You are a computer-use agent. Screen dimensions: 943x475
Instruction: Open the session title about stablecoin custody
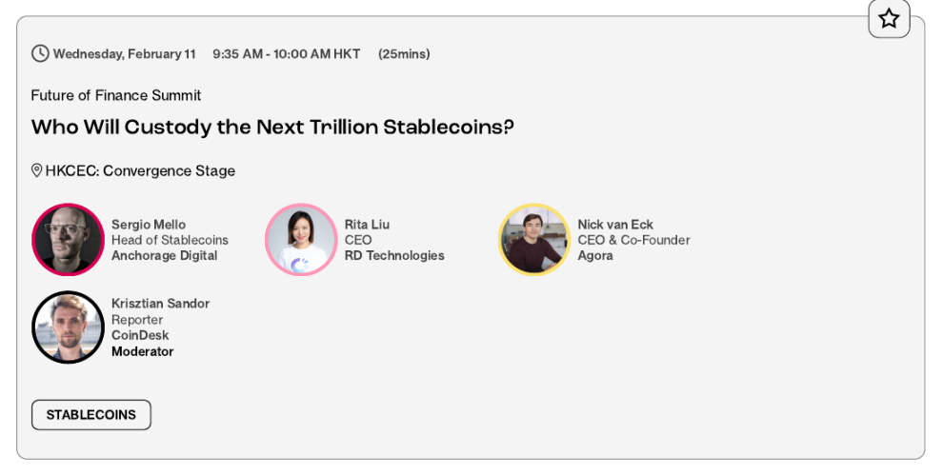272,128
